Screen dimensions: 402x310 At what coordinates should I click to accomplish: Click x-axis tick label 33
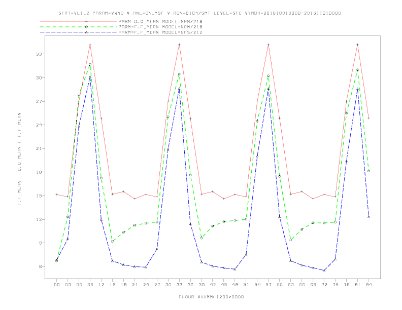pyautogui.click(x=179, y=285)
